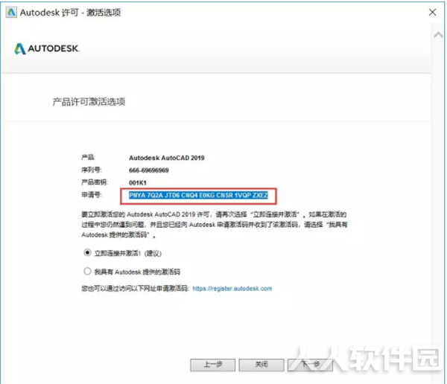Click the Autodesk icon in the title bar
447x384 pixels.
[11, 13]
